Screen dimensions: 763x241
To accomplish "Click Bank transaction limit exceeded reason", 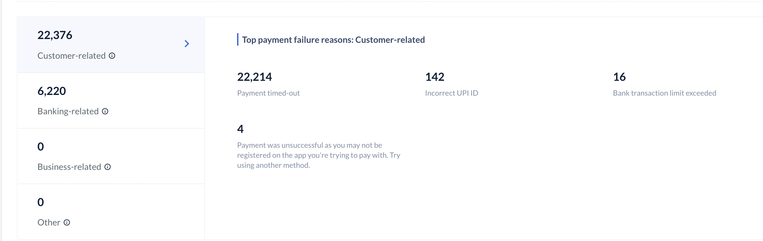I will [x=664, y=93].
